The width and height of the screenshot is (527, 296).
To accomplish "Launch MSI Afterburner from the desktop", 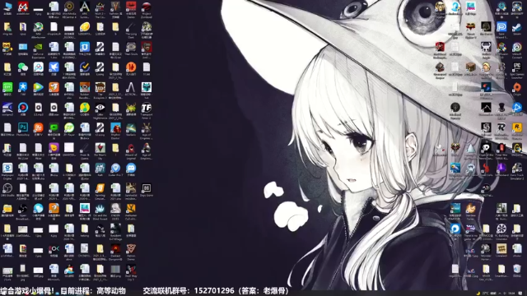I will click(x=39, y=30).
